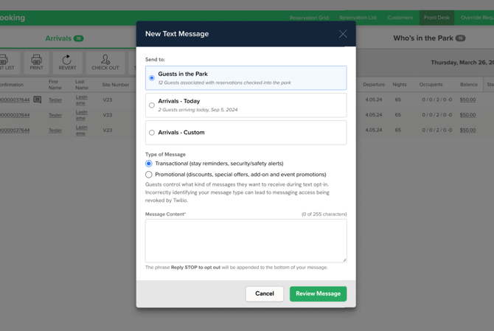494x331 pixels.
Task: Open the first row's $50.00 balance link
Action: [467, 100]
